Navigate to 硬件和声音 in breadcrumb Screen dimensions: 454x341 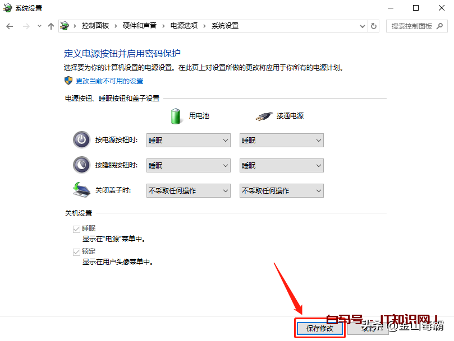tap(140, 26)
